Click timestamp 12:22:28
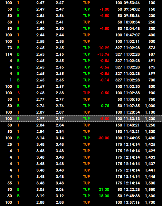Screen dimensions: 162x206 tap(132, 190)
